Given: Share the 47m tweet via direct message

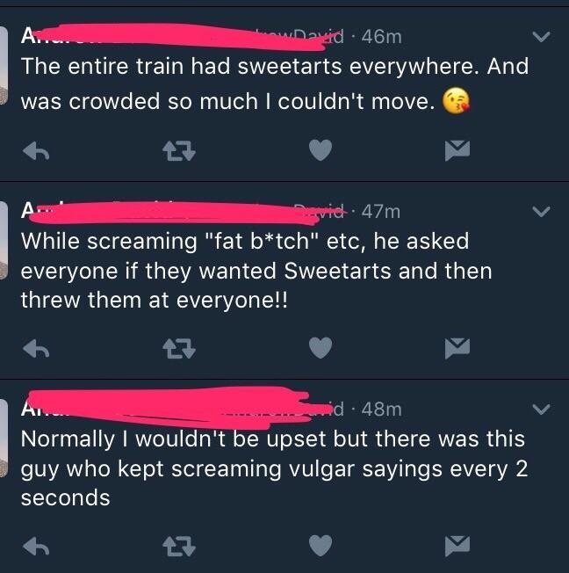Looking at the screenshot, I should [457, 349].
